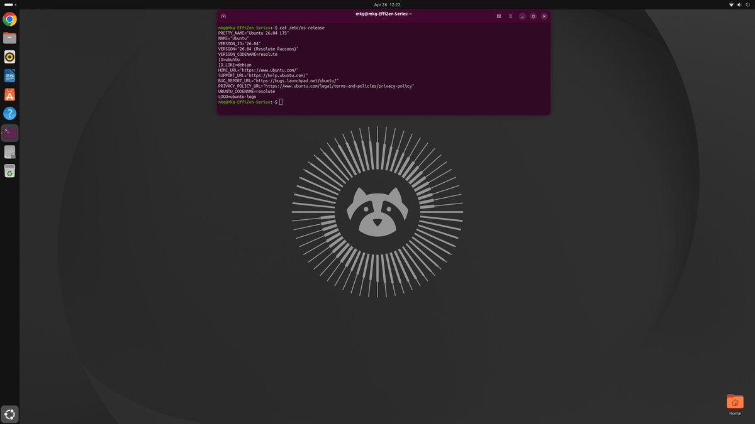Open the clock showing Apr 26 12:22

(x=387, y=4)
